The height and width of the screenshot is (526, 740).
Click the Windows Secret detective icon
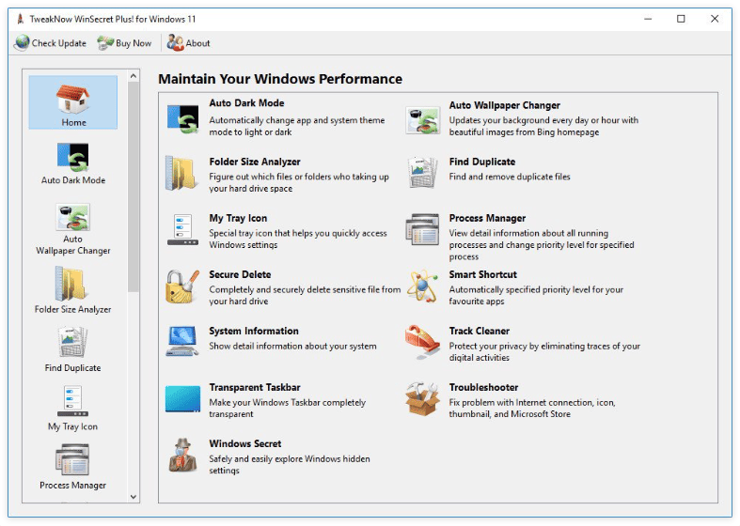coord(182,456)
